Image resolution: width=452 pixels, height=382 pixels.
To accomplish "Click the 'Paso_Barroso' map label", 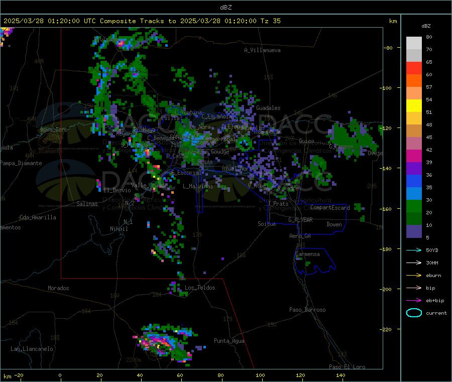I will click(x=307, y=310).
